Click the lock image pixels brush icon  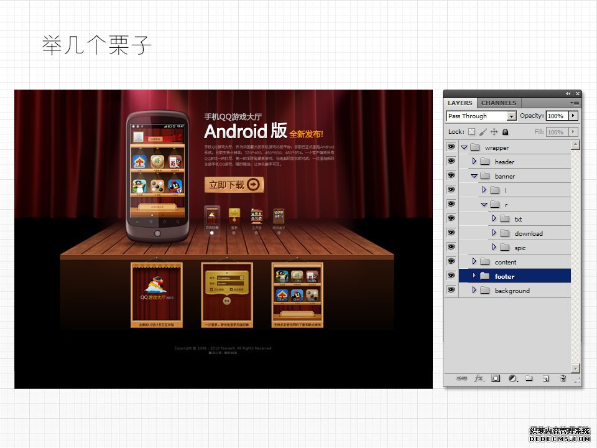pos(483,132)
